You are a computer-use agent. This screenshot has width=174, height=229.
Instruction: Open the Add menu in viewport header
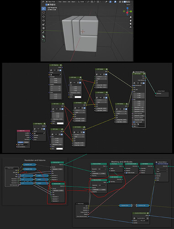[x=69, y=2]
